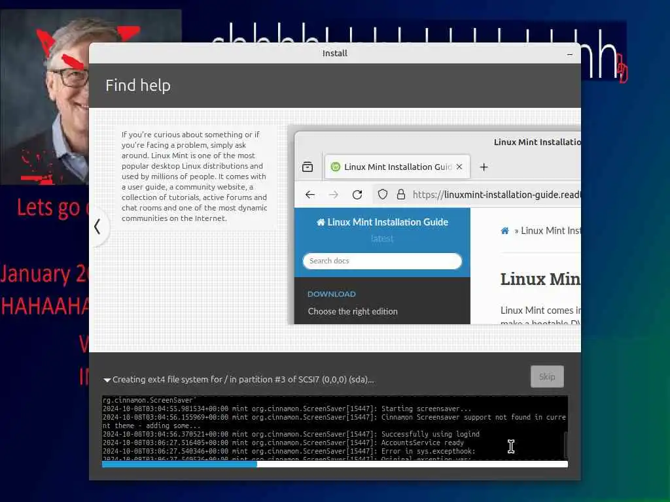The width and height of the screenshot is (670, 502).
Task: Click the DOWNLOAD section heading
Action: point(332,294)
